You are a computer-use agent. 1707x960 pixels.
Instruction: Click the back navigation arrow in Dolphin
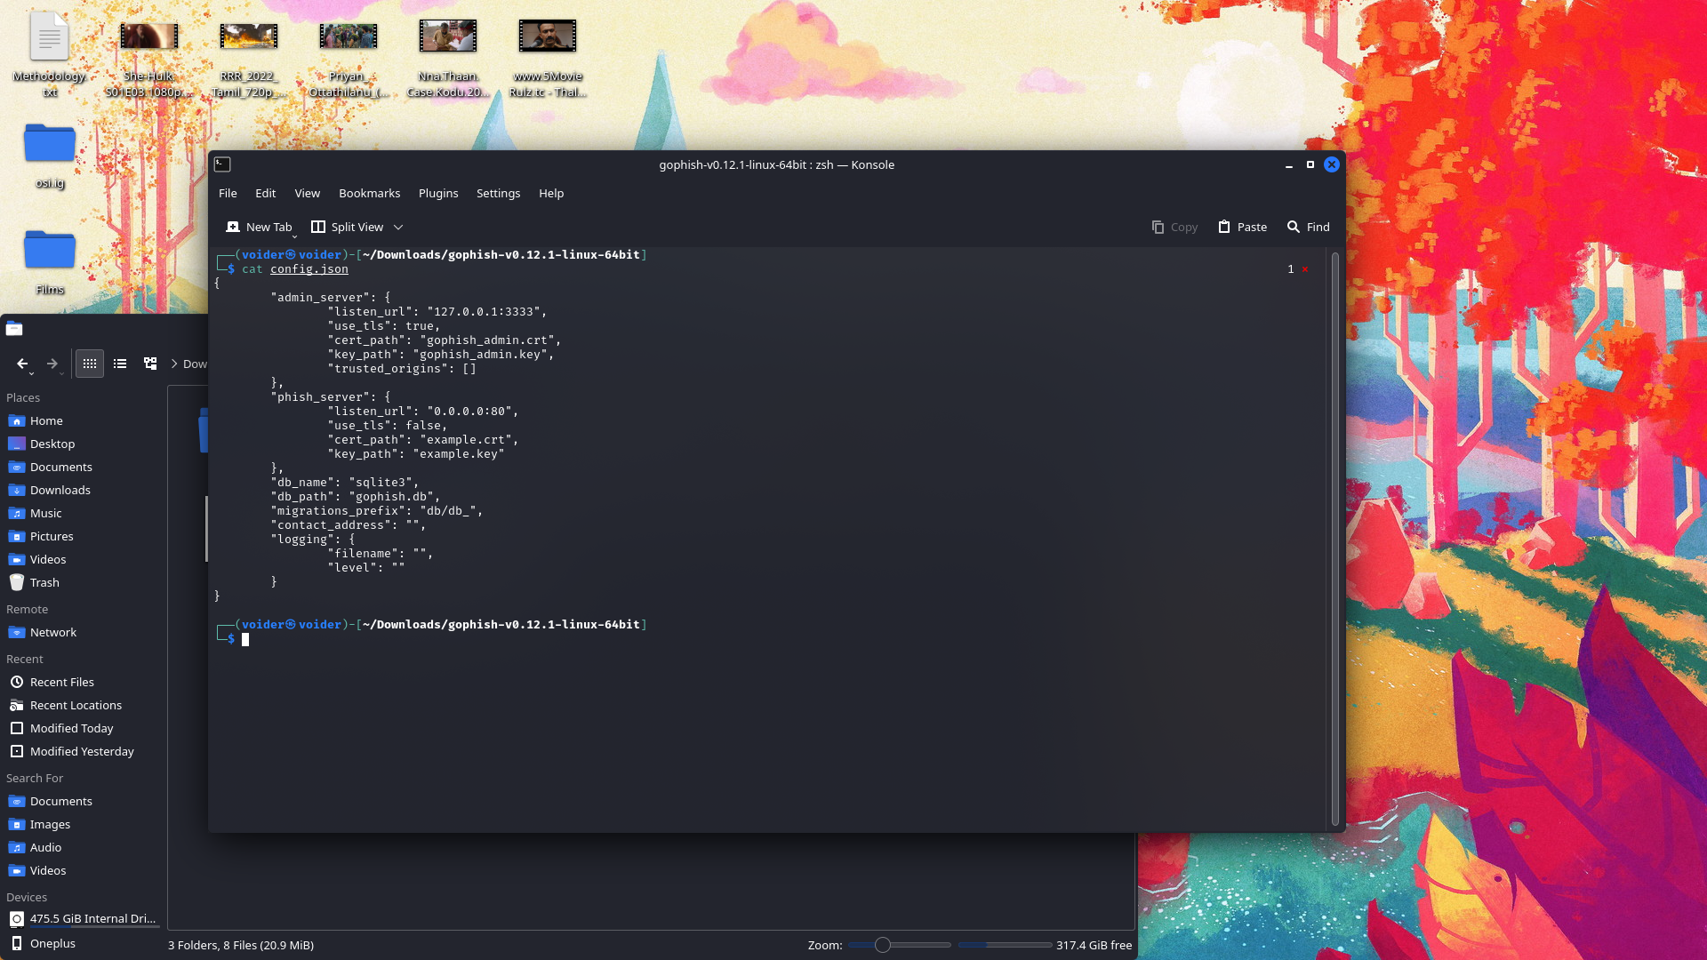tap(22, 364)
